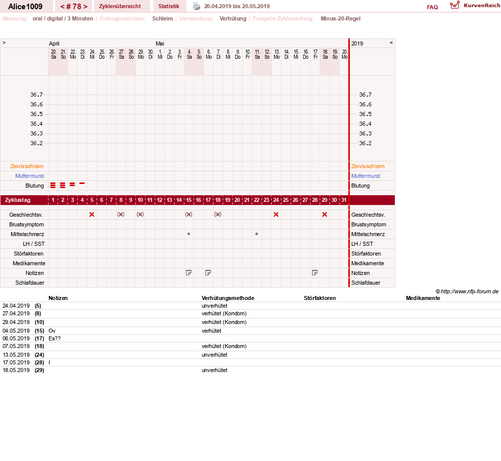This screenshot has width=501, height=461.
Task: Open the Statistik tab
Action: pos(169,6)
